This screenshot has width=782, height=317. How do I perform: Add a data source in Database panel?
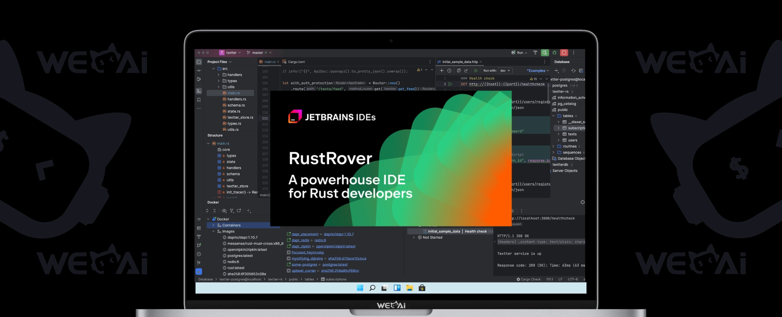tap(556, 71)
